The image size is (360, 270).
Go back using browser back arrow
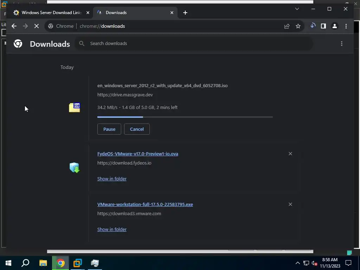14,26
